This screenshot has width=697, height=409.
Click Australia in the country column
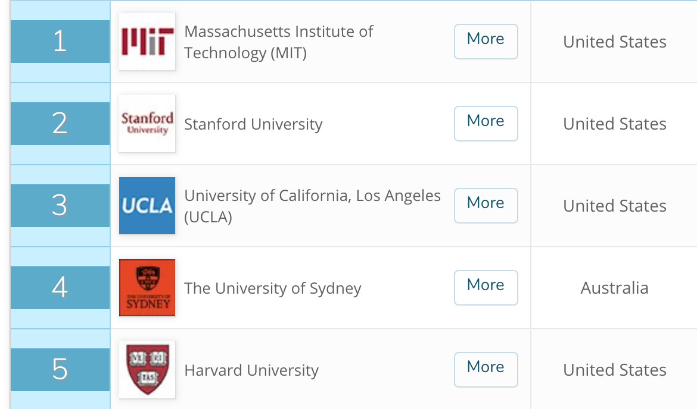[x=614, y=288]
